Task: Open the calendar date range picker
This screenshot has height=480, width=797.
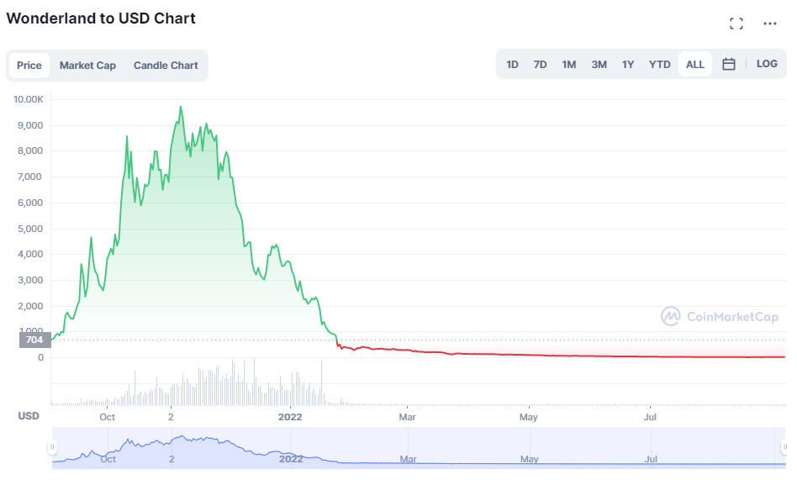Action: (x=728, y=64)
